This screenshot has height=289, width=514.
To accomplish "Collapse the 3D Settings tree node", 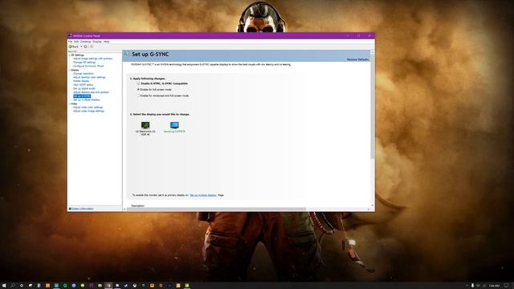I will [x=70, y=55].
